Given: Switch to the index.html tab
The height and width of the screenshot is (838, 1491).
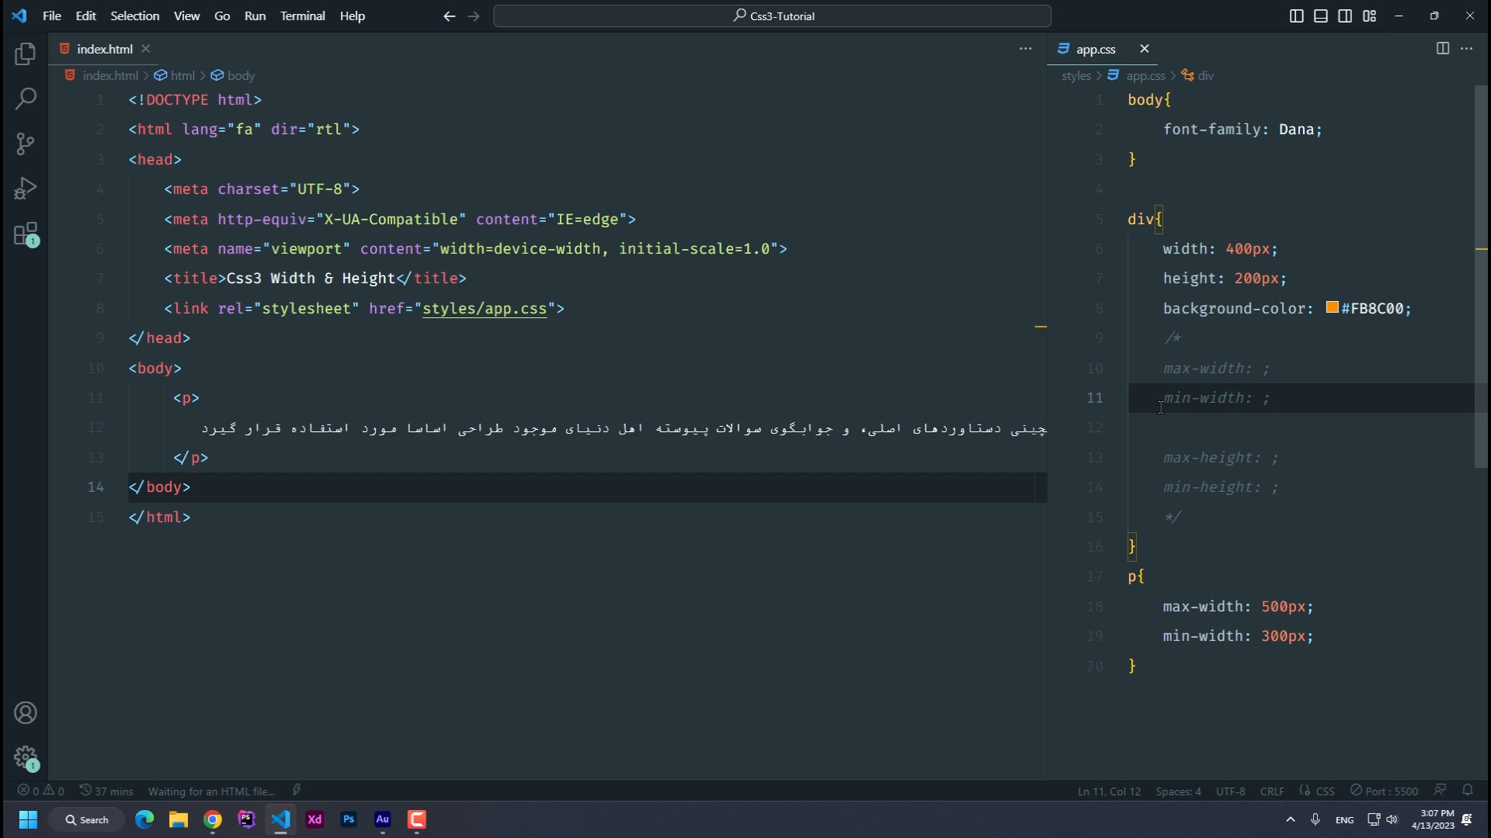Looking at the screenshot, I should [x=105, y=49].
